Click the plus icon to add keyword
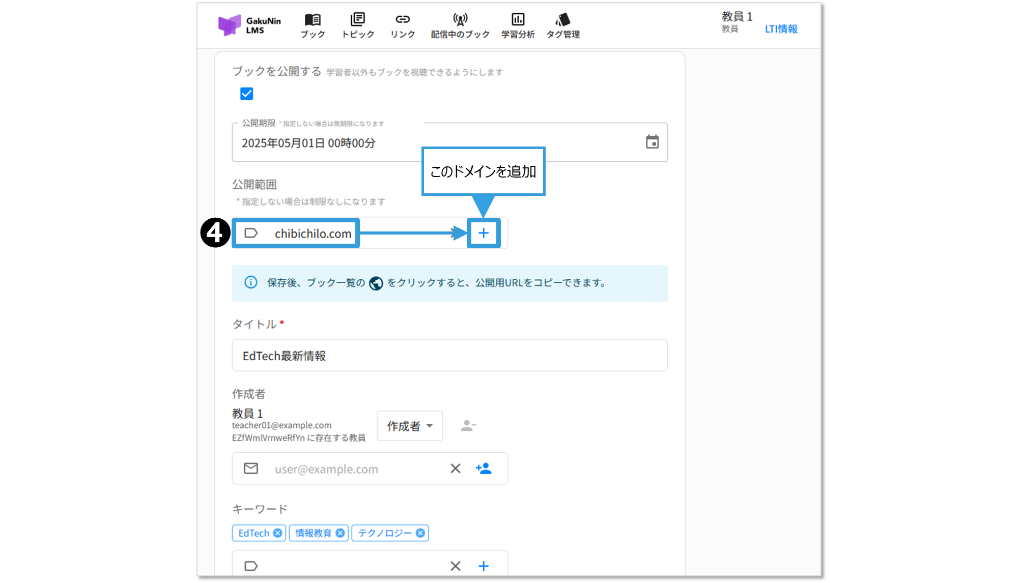This screenshot has height=583, width=1018. 484,566
